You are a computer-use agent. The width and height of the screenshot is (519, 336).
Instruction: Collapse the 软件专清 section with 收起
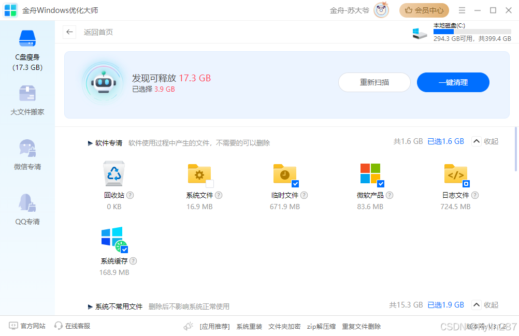tap(485, 141)
